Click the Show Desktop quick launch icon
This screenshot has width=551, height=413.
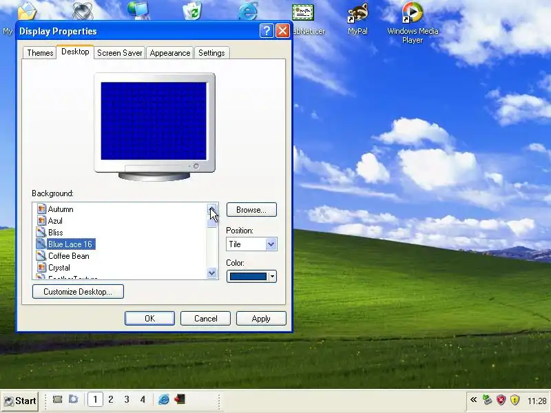[57, 399]
